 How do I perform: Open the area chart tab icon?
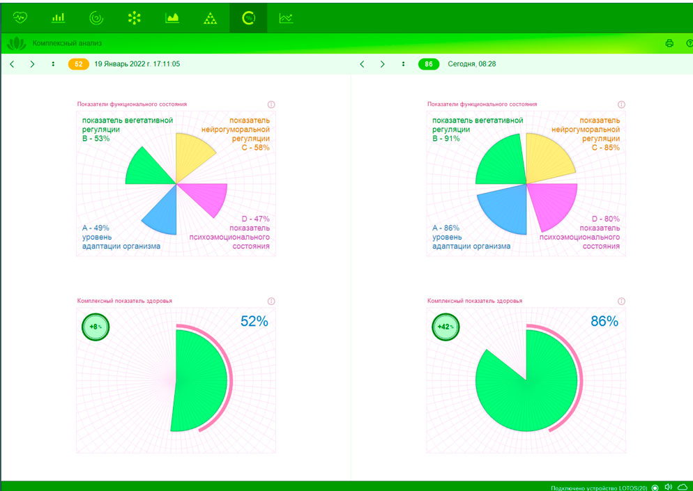pyautogui.click(x=172, y=17)
